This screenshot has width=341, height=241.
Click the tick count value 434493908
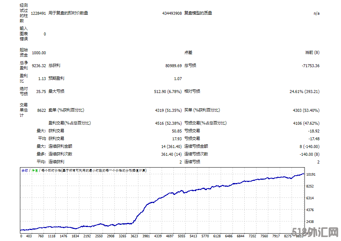tap(172, 13)
